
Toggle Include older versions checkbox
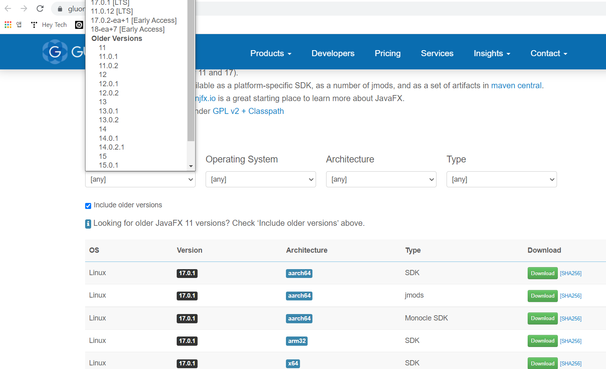point(88,206)
